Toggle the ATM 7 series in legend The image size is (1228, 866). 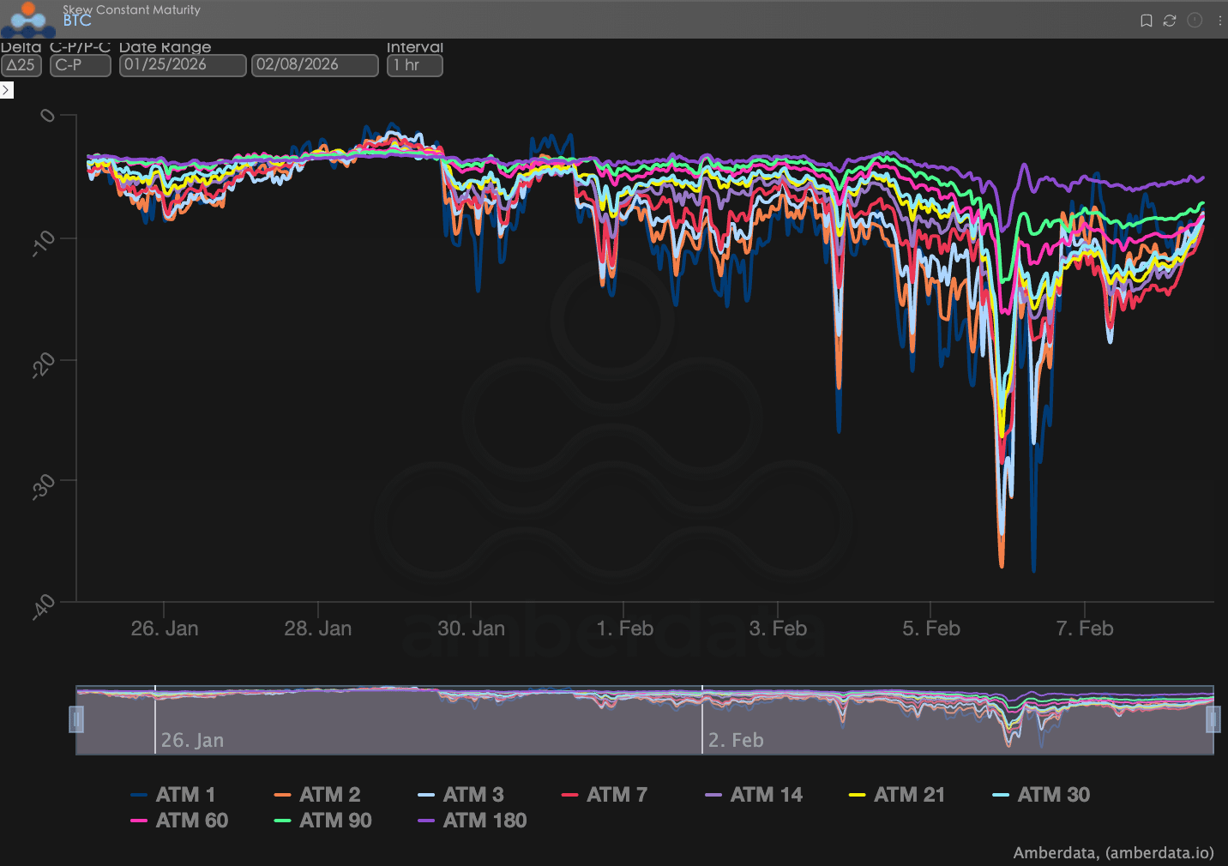[x=605, y=795]
